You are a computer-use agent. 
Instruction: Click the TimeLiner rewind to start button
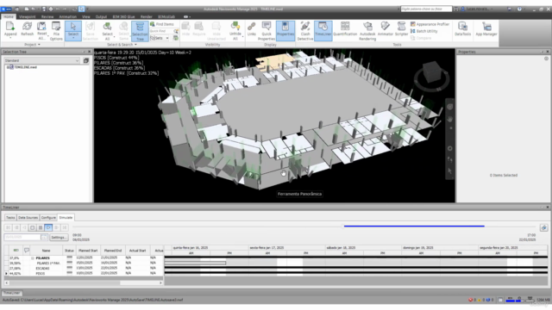pos(9,227)
